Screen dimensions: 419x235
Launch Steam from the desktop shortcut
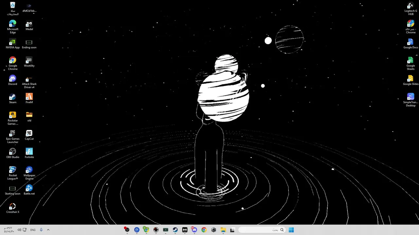(x=12, y=99)
